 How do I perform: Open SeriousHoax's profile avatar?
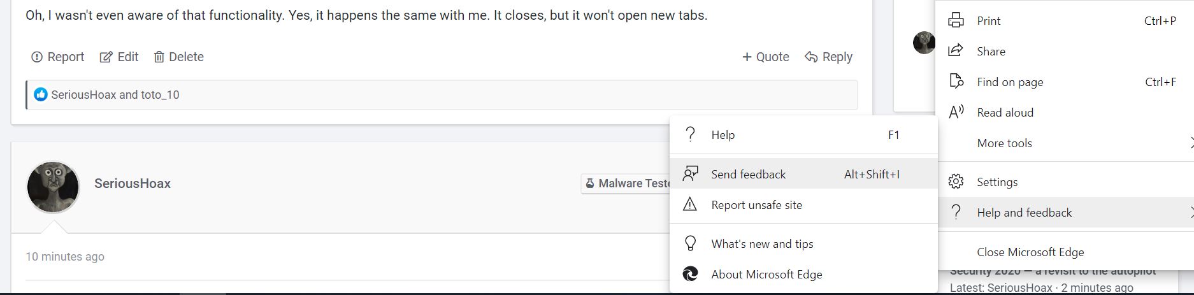pyautogui.click(x=53, y=187)
